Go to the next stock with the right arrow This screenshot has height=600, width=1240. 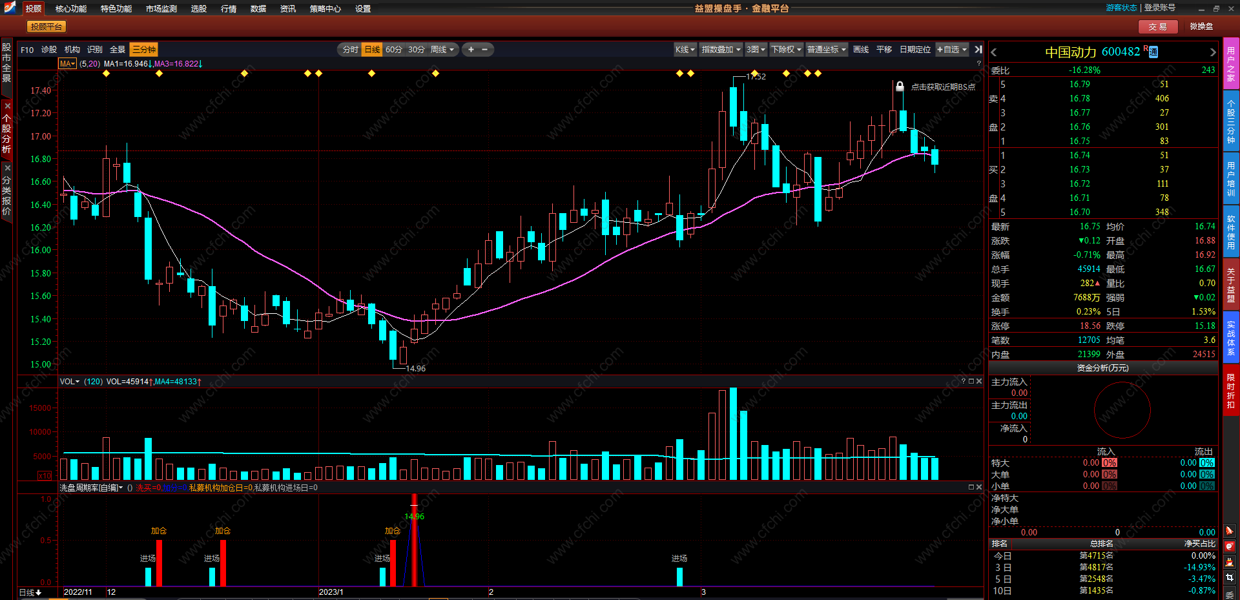(1213, 52)
